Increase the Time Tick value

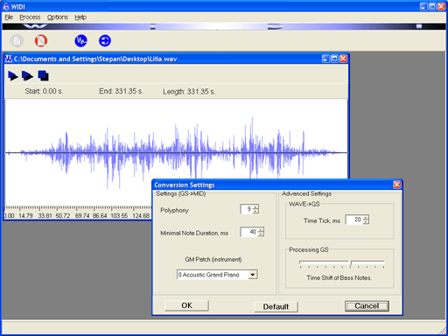(x=366, y=217)
